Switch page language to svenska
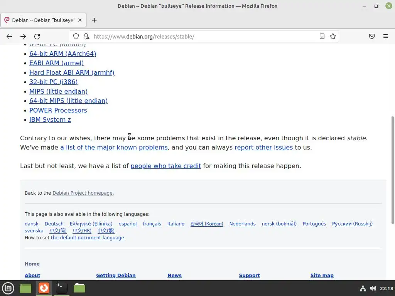395x296 pixels. coord(34,231)
